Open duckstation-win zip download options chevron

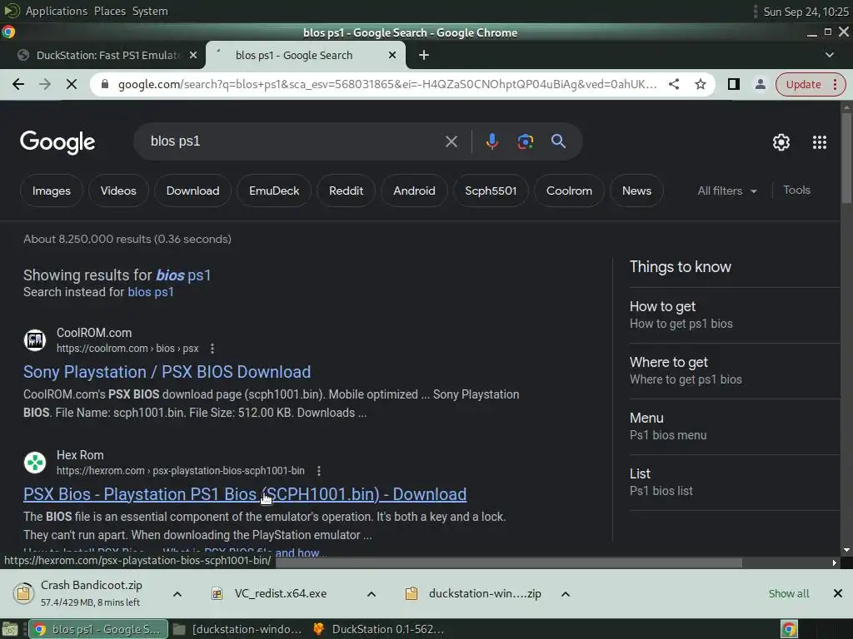coord(566,594)
